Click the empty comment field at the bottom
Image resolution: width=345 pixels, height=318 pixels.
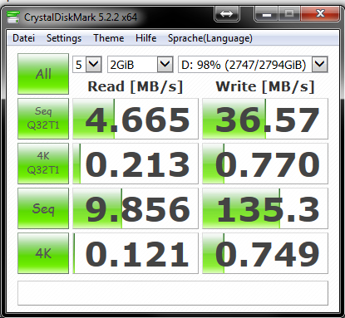click(173, 293)
